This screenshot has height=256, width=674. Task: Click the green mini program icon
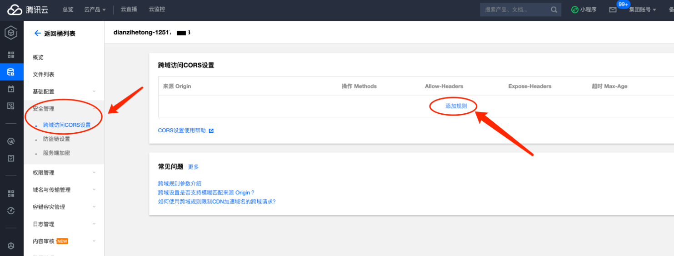point(575,10)
